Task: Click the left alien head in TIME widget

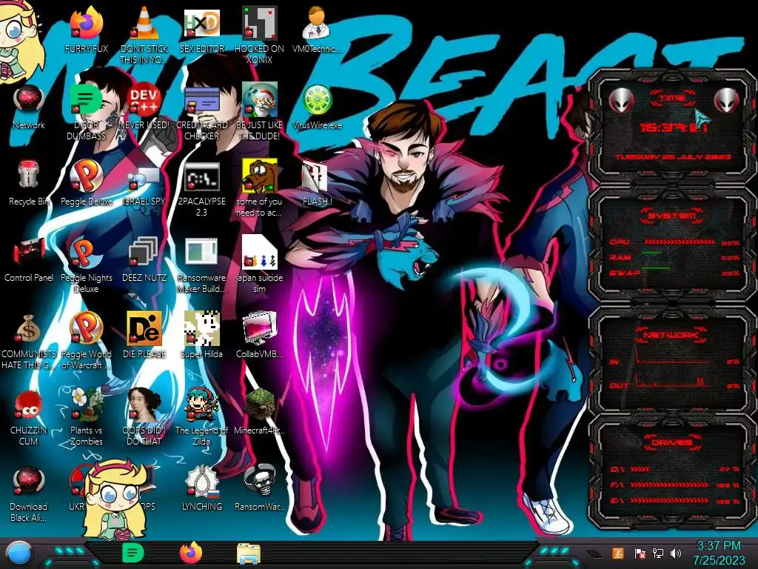Action: [621, 101]
